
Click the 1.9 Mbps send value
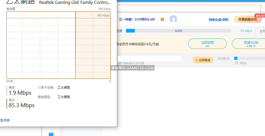pyautogui.click(x=20, y=93)
